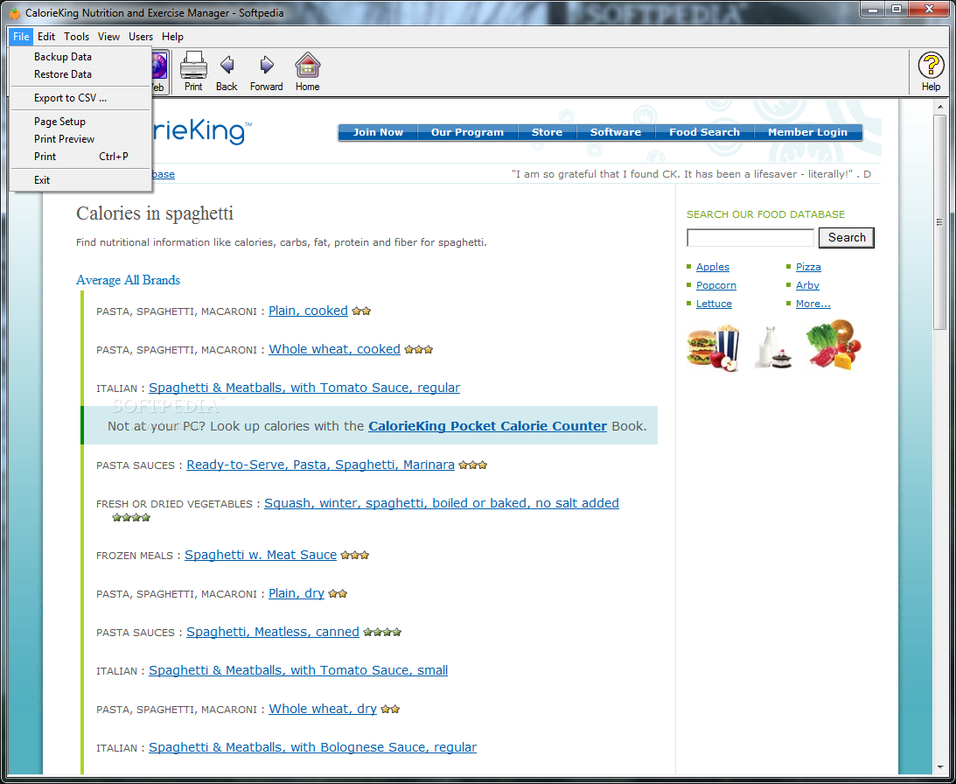Select Page Setup menu entry

pos(80,122)
